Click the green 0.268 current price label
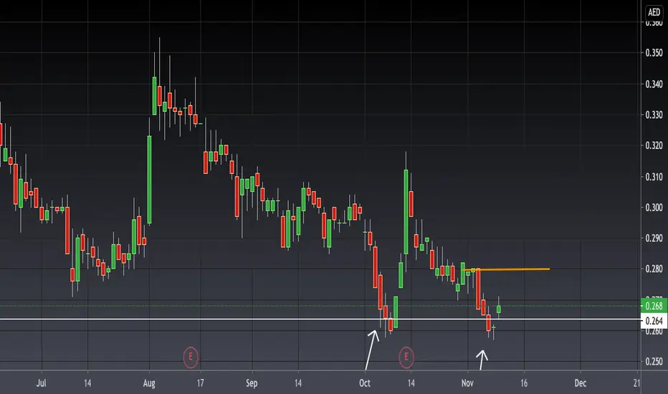 [654, 306]
